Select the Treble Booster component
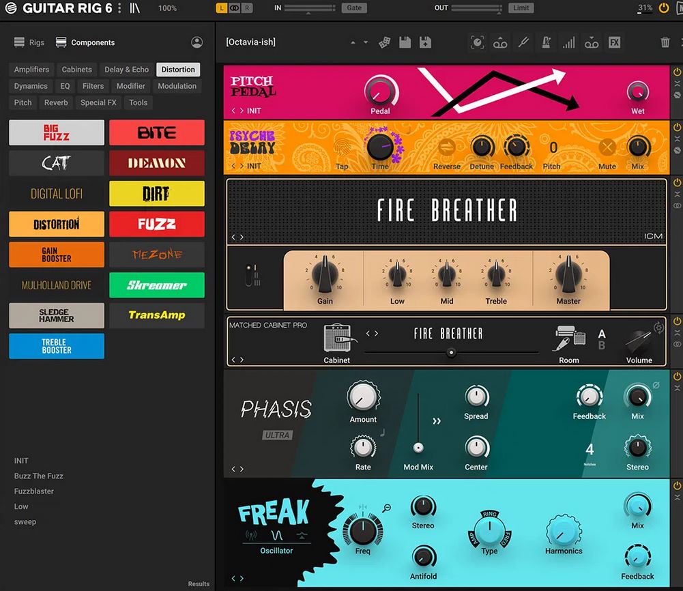683x591 pixels. [x=57, y=346]
